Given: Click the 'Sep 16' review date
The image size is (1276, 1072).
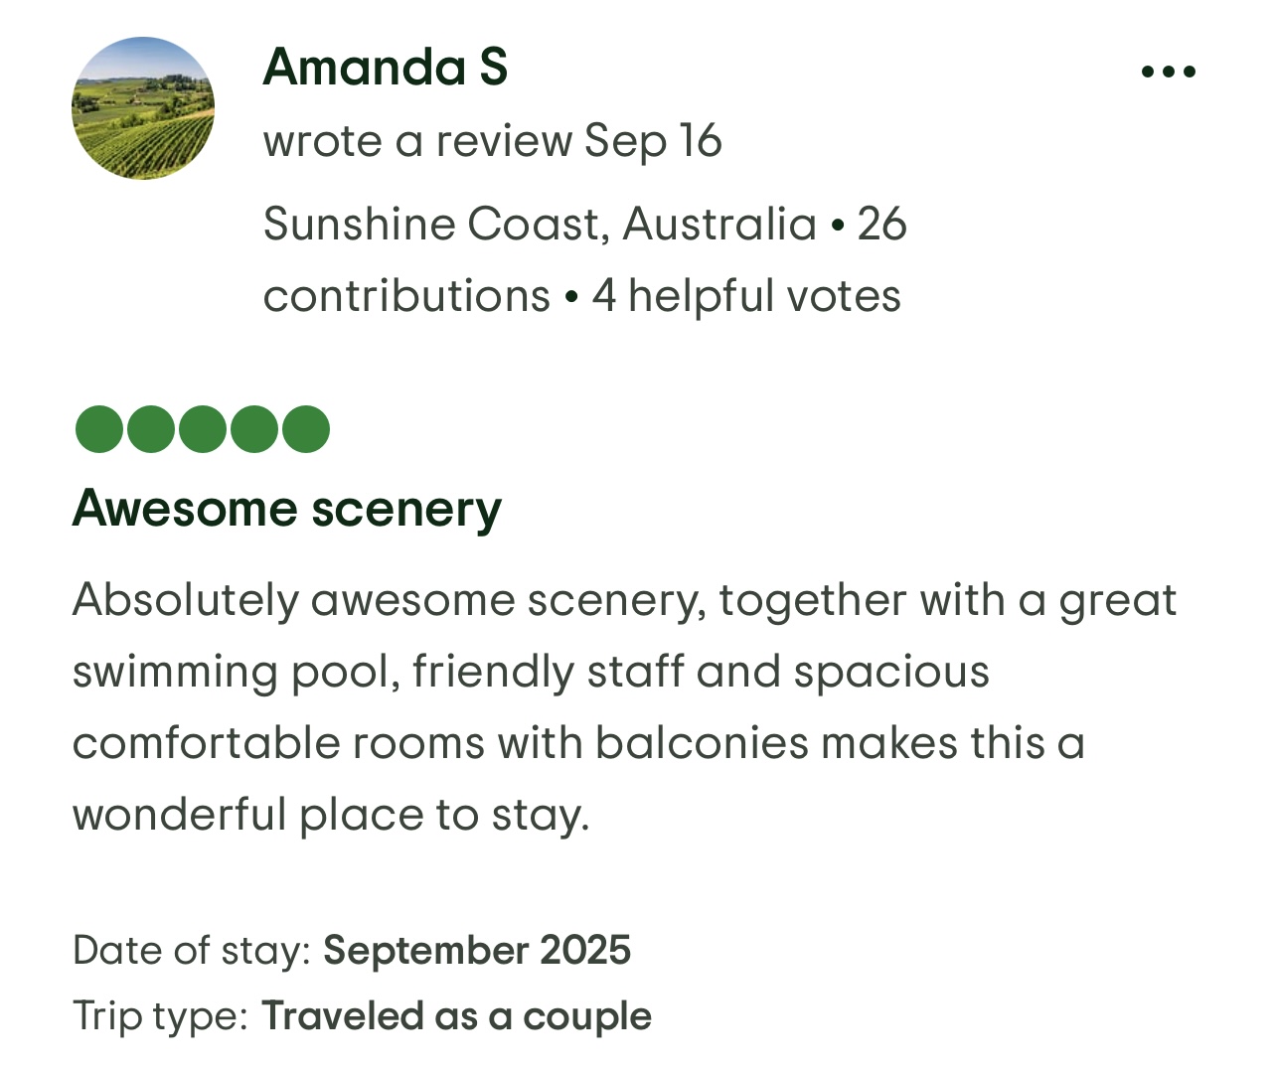Looking at the screenshot, I should pyautogui.click(x=652, y=141).
